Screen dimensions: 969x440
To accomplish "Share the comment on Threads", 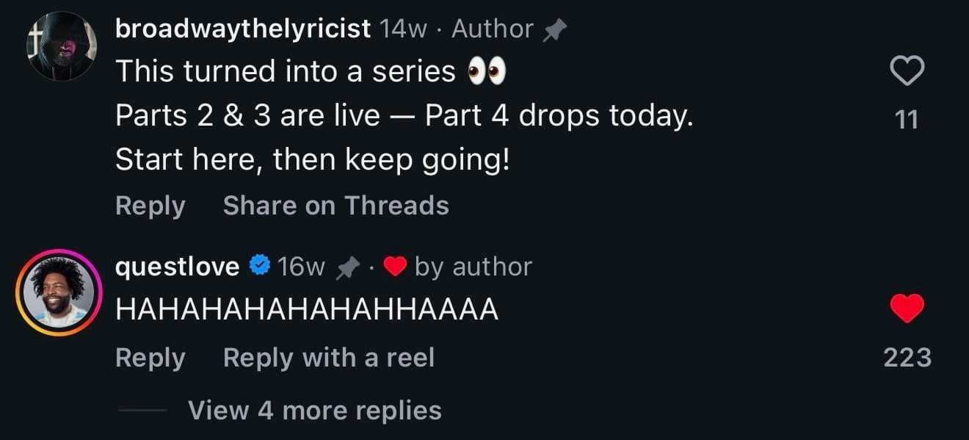I will click(336, 206).
